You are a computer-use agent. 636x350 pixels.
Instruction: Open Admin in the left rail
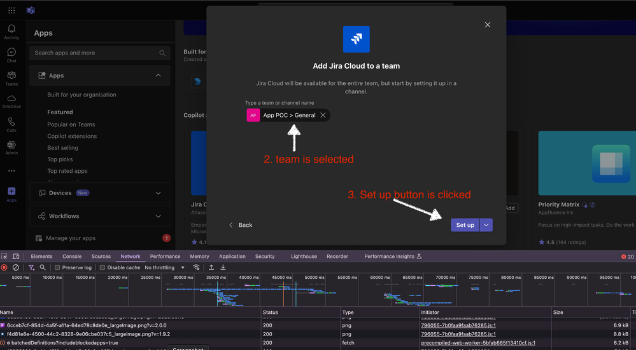(x=11, y=148)
